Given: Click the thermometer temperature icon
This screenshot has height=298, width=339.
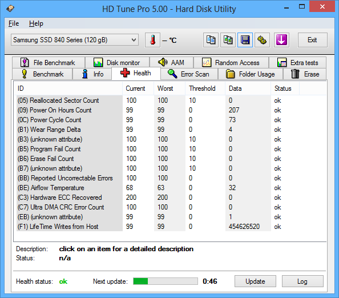Looking at the screenshot, I should tap(152, 40).
